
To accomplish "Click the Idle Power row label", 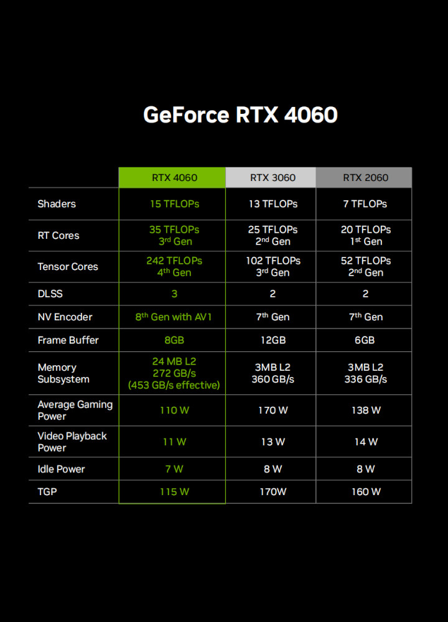I will pyautogui.click(x=61, y=469).
